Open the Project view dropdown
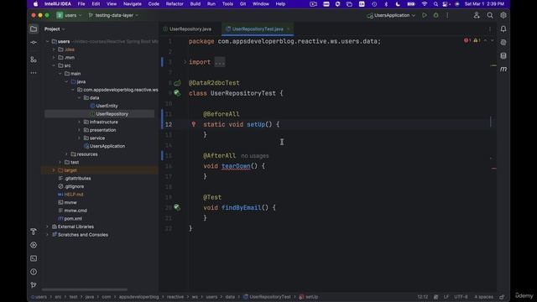537x302 pixels. [x=55, y=29]
